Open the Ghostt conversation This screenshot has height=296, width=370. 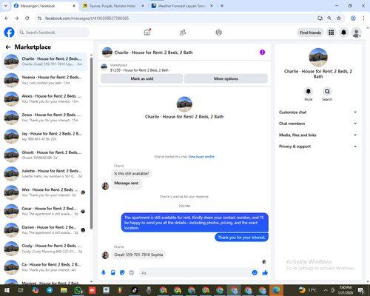tap(44, 155)
